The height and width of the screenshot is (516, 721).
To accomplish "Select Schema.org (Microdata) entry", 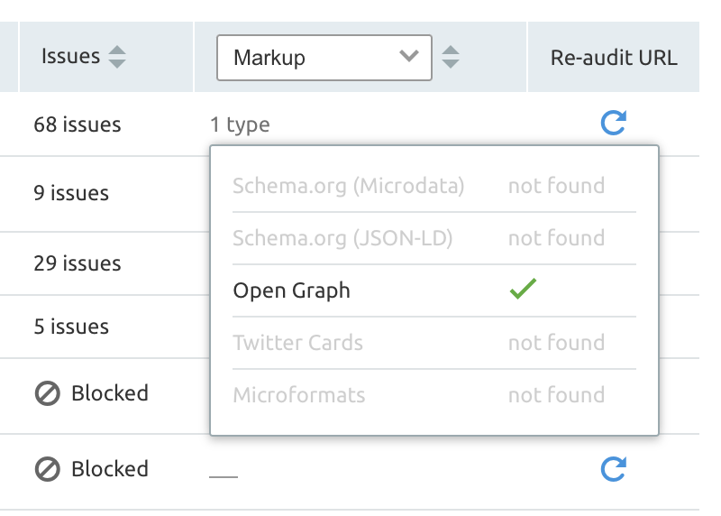I will pos(348,186).
